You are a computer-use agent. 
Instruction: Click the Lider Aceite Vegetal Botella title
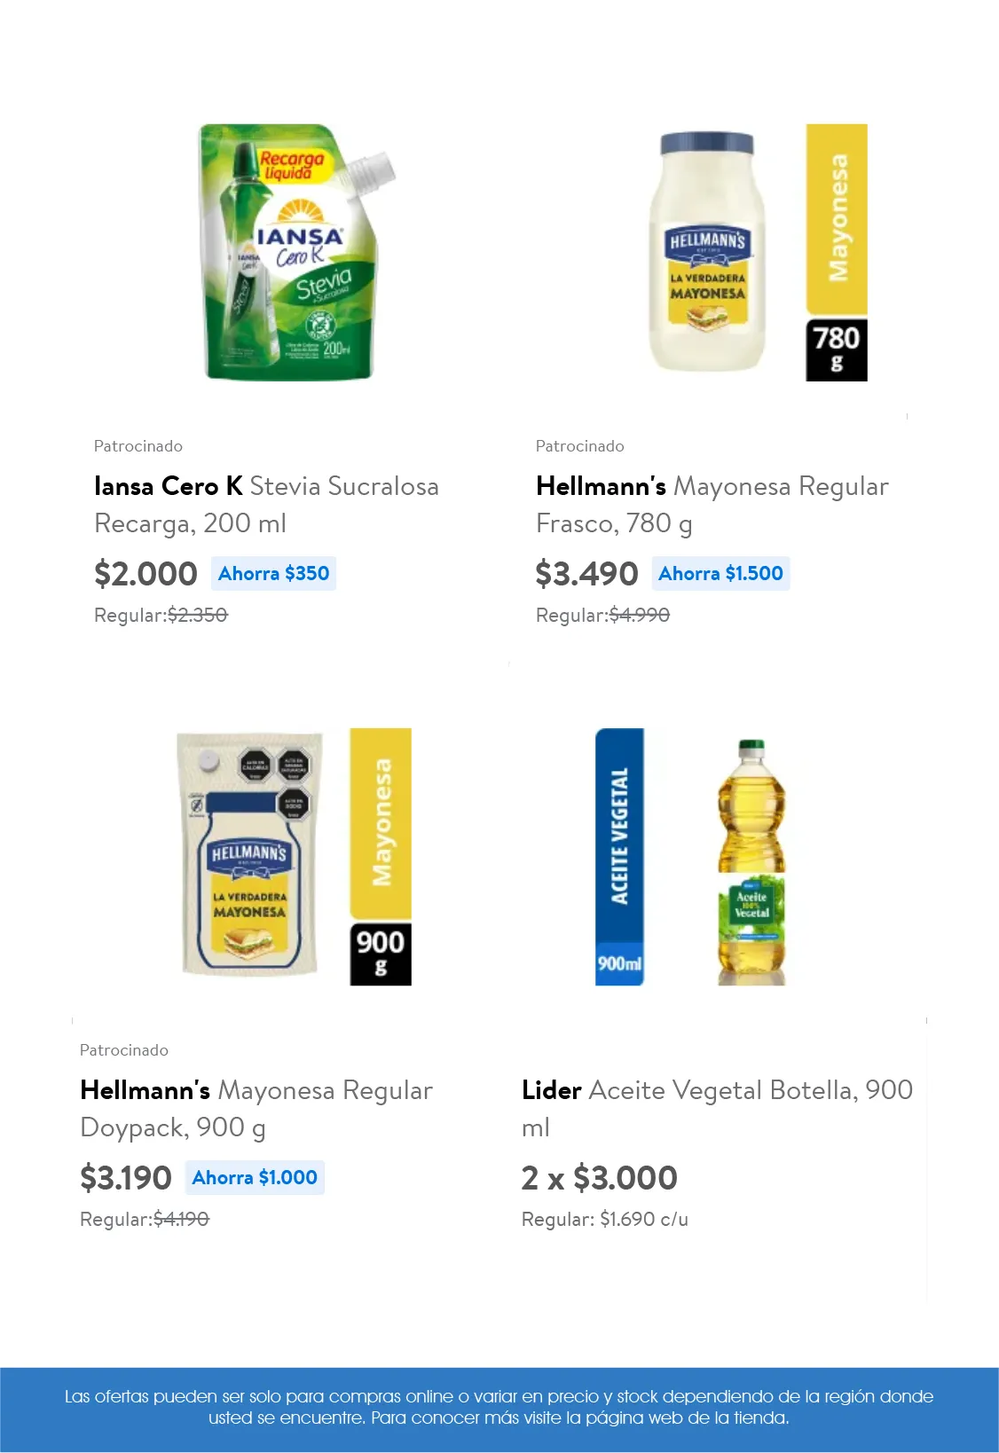717,1108
